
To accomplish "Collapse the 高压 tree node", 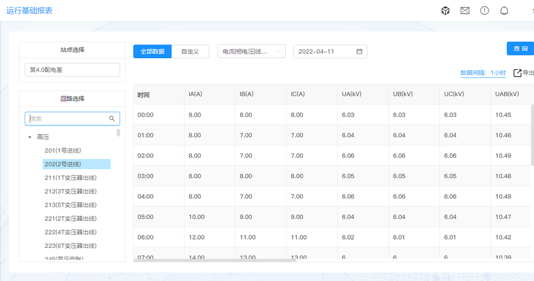I will click(30, 137).
